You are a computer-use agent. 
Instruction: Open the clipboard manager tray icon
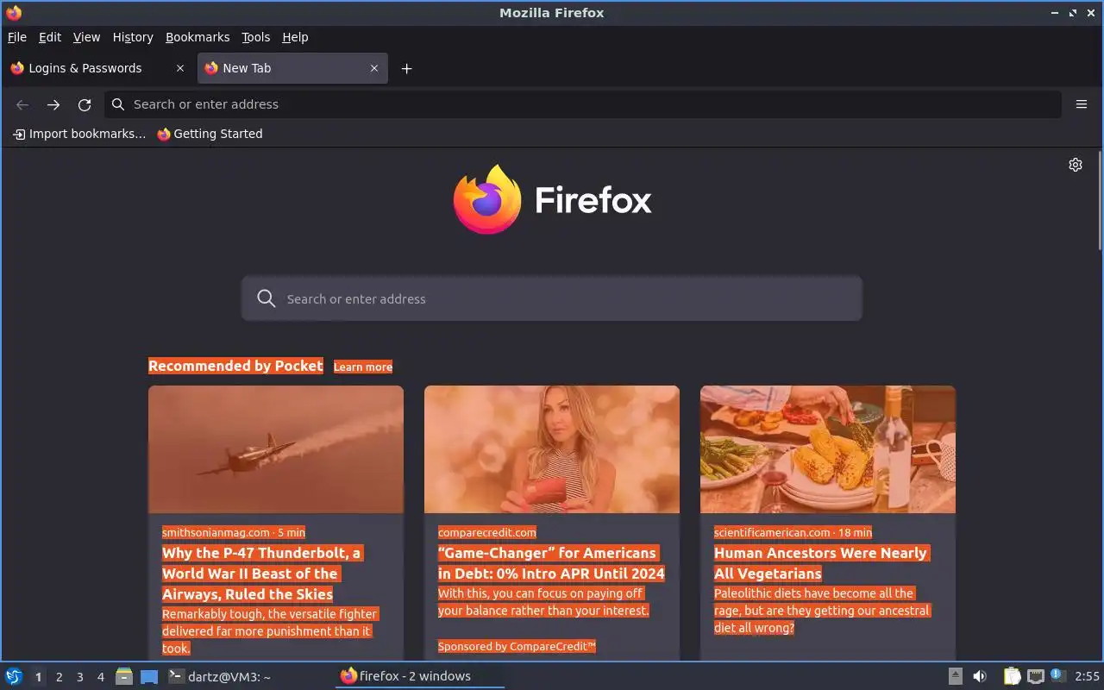[x=1012, y=676]
